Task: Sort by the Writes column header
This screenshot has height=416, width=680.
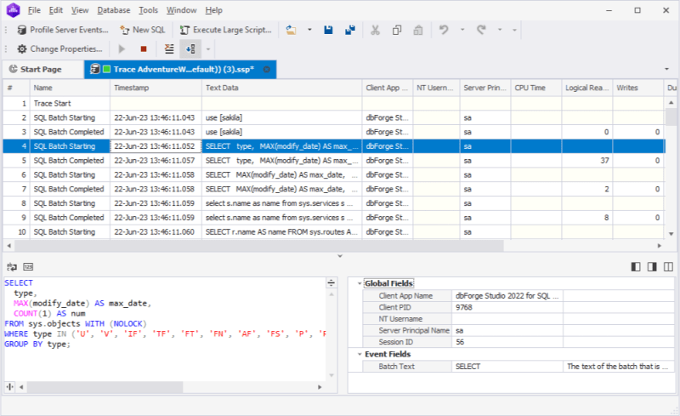Action: [x=637, y=88]
